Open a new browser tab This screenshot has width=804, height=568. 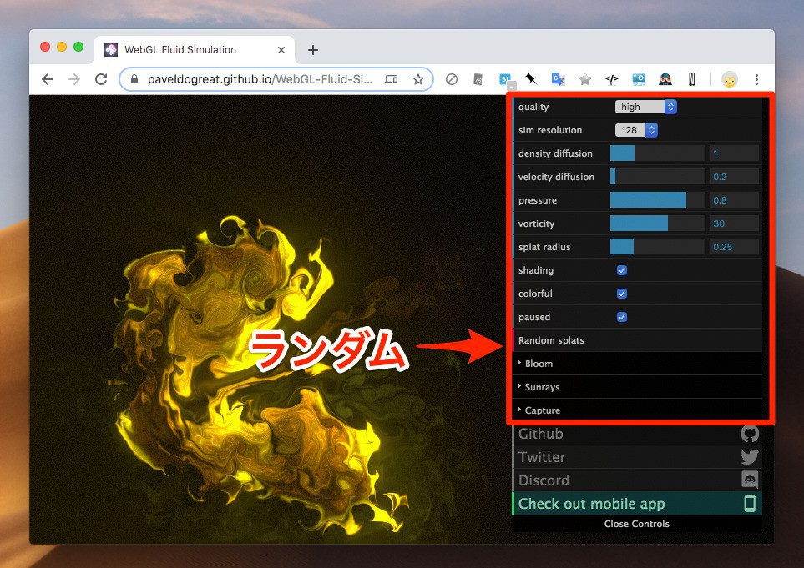[313, 50]
